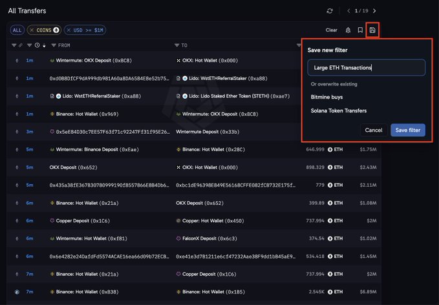Create an alert with the bell icon
The height and width of the screenshot is (305, 439).
(348, 30)
